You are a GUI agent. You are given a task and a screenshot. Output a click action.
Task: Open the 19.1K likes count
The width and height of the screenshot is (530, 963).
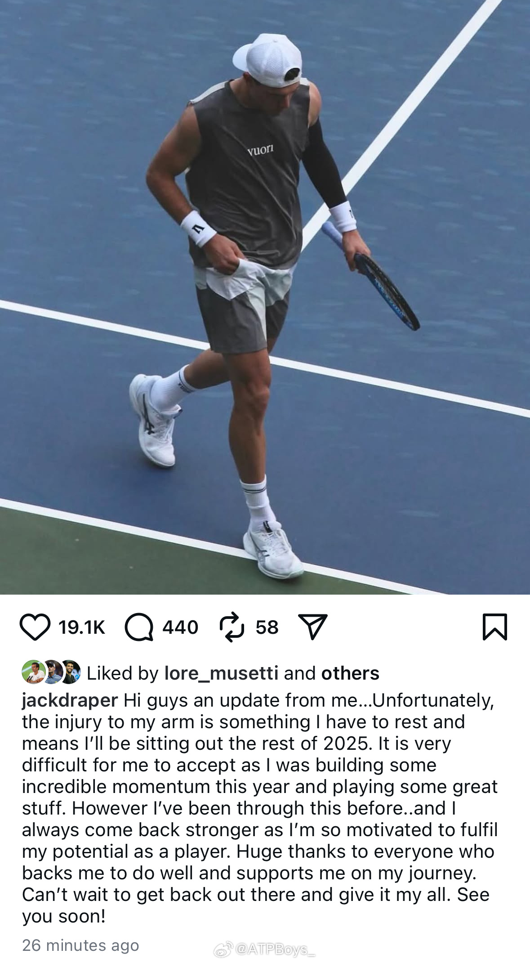(81, 627)
